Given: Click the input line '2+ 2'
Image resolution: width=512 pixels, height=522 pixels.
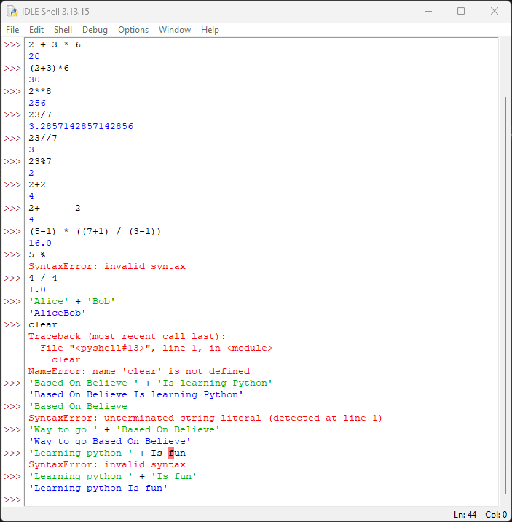Looking at the screenshot, I should pyautogui.click(x=55, y=208).
